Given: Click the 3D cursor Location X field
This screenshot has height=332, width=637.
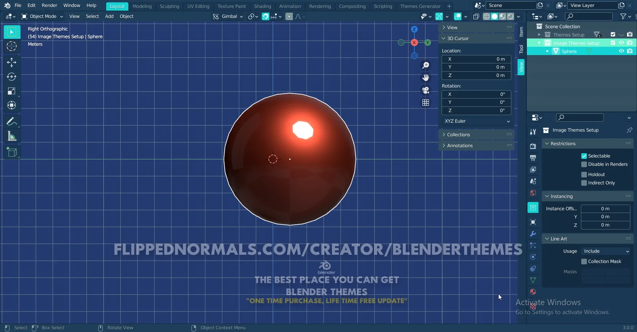Looking at the screenshot, I should pyautogui.click(x=476, y=59).
